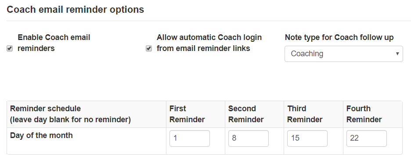This screenshot has height=160, width=411.
Task: Click the 'from email reminder links' label line
Action: click(x=203, y=48)
